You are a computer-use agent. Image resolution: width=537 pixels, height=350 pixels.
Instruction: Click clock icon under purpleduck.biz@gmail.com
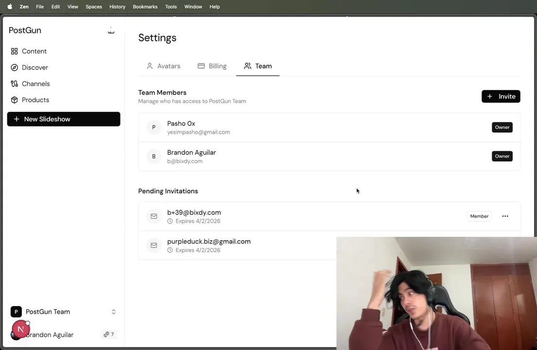170,250
